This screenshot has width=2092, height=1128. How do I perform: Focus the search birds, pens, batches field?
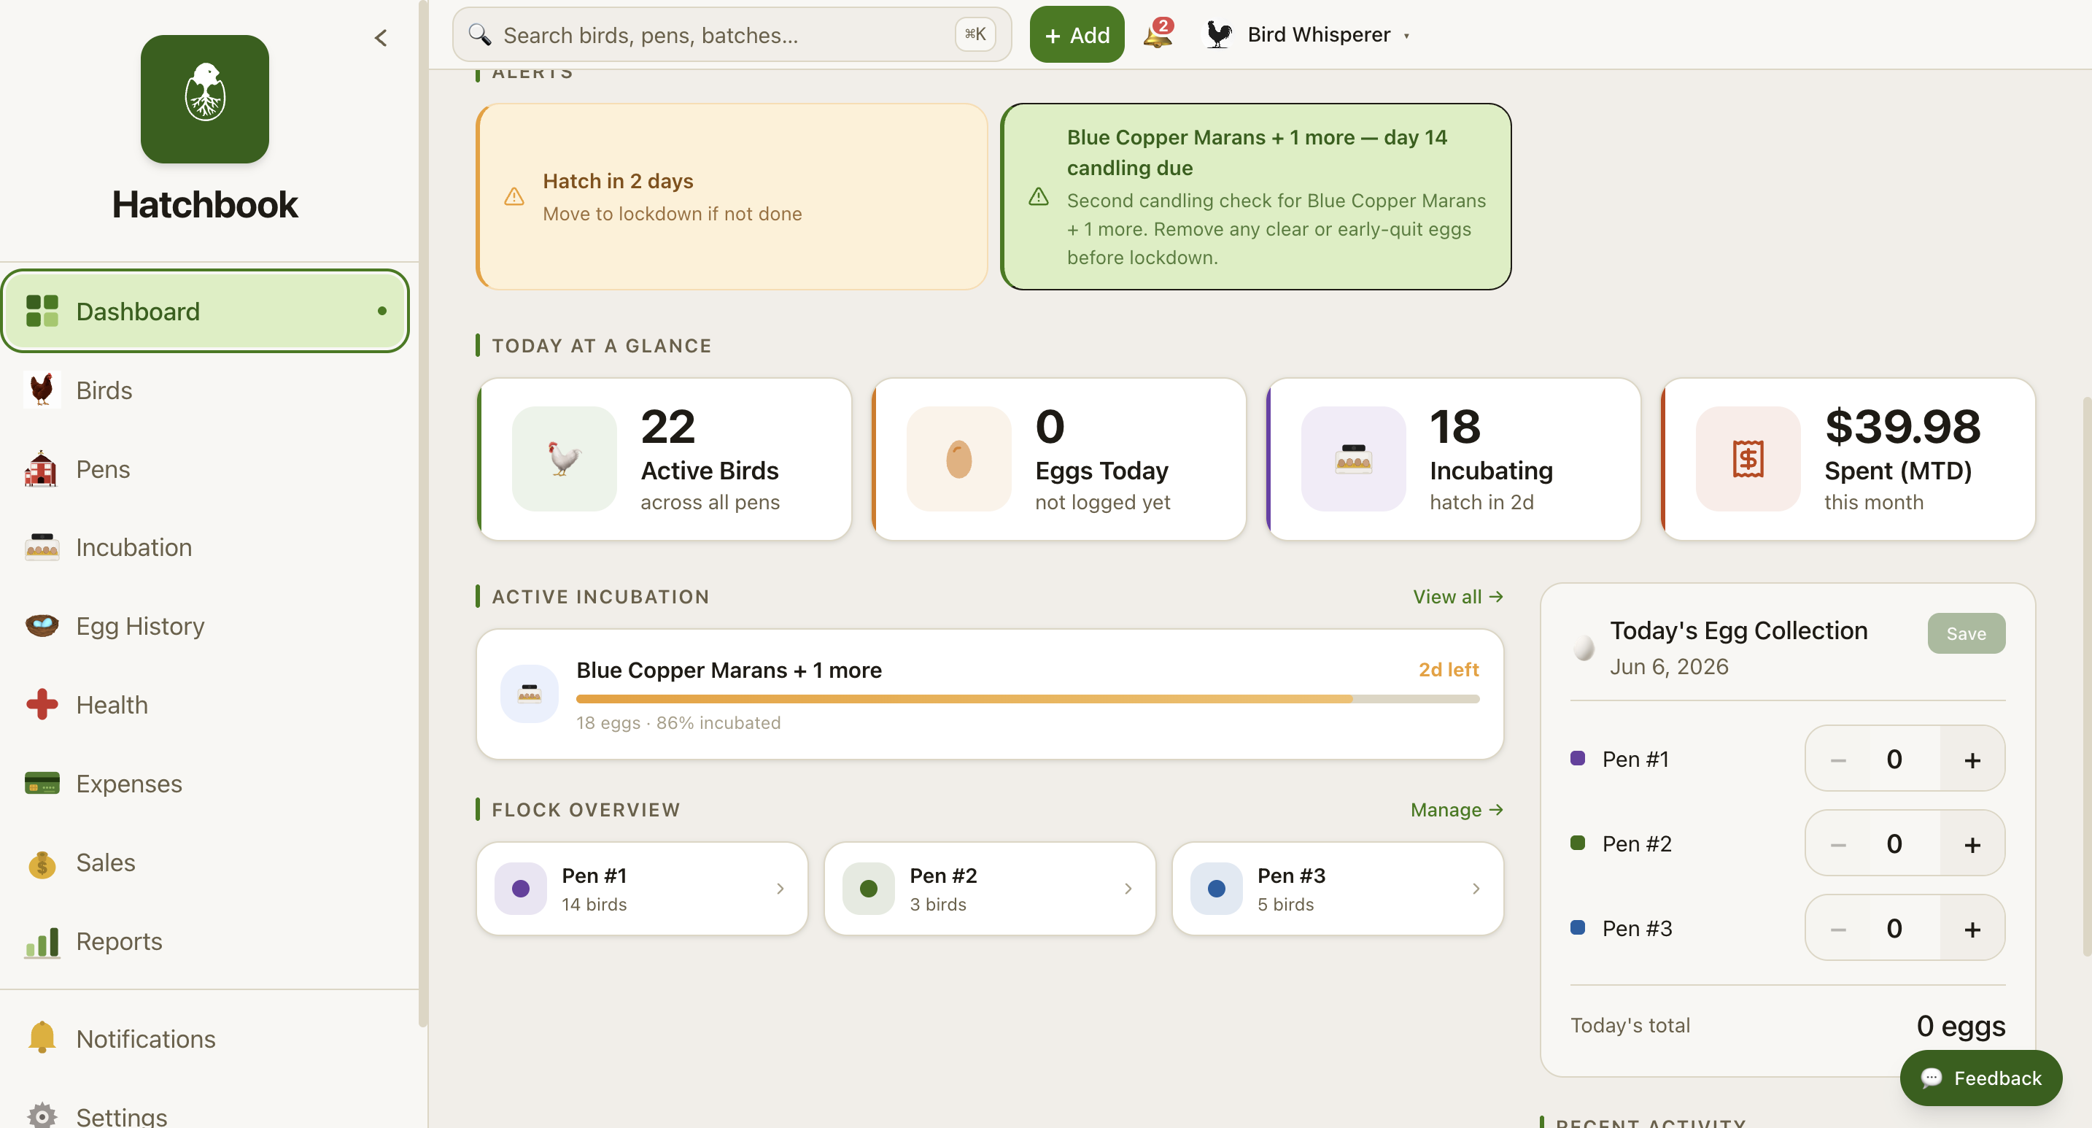(x=731, y=35)
